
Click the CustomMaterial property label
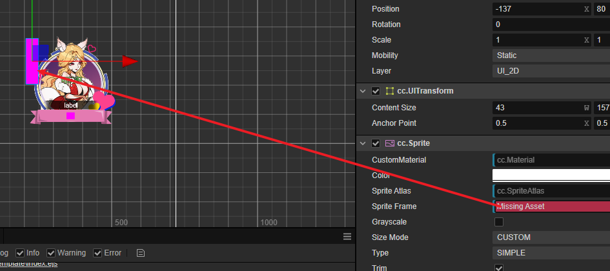[399, 160]
